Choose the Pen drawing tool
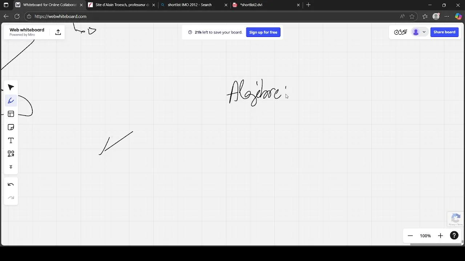 [x=11, y=101]
